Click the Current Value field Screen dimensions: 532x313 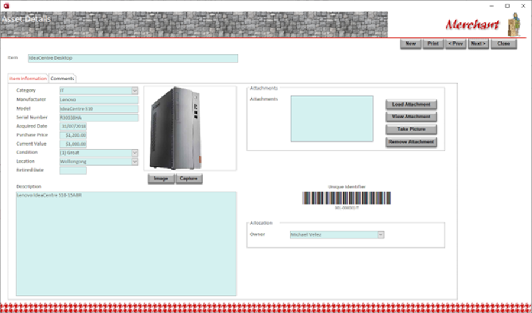coord(73,144)
